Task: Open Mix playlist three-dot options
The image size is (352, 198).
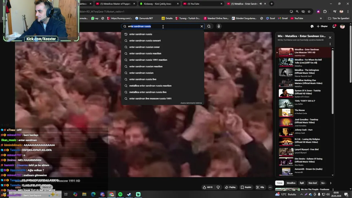Action: coord(330,44)
